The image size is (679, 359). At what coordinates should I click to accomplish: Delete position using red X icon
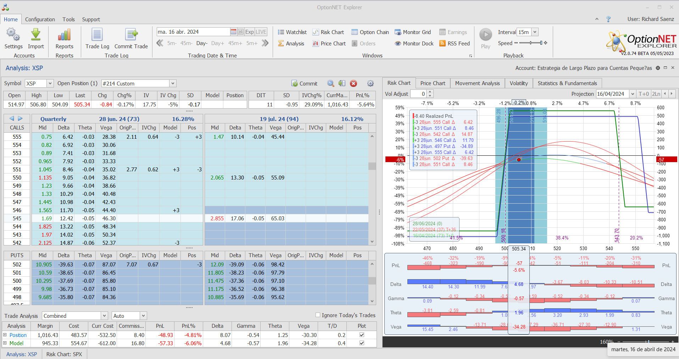coord(354,83)
